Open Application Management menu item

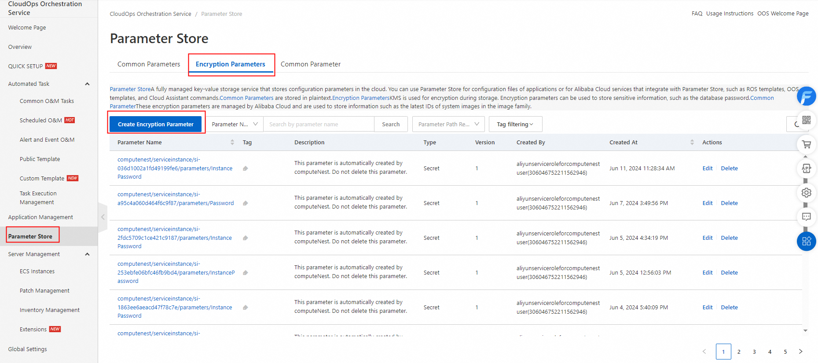[x=40, y=217]
